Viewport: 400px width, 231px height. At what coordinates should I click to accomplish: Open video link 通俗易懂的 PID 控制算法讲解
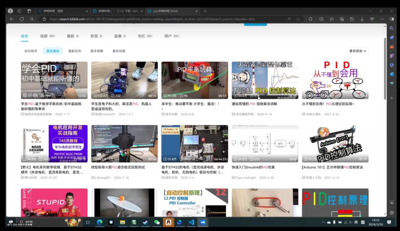point(254,104)
